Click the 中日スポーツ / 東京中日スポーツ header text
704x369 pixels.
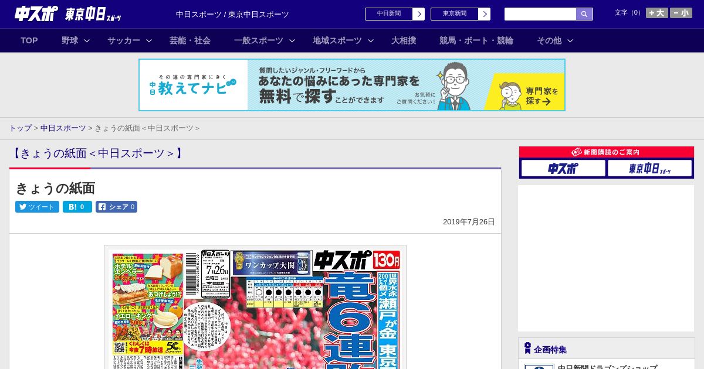(232, 15)
